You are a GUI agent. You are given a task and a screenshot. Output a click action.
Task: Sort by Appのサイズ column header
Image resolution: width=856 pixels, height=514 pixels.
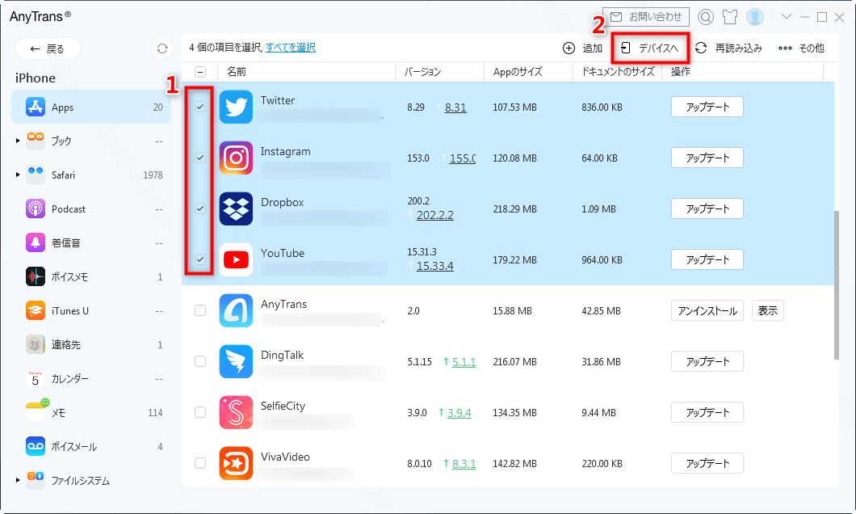pos(528,72)
